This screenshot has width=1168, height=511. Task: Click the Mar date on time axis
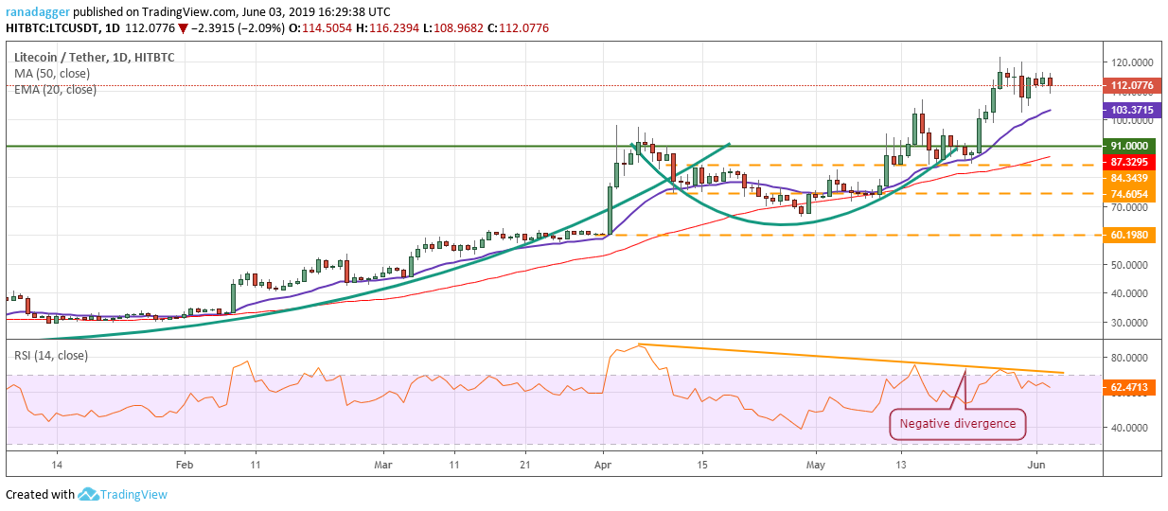[x=383, y=467]
